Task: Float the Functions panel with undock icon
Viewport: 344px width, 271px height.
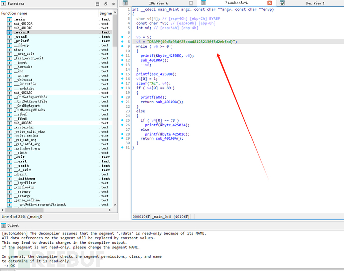Action: (106, 3)
